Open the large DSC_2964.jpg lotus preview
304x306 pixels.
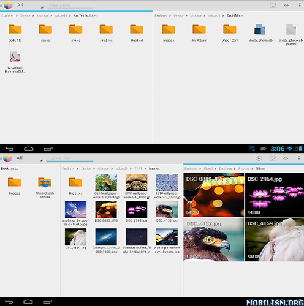click(275, 195)
